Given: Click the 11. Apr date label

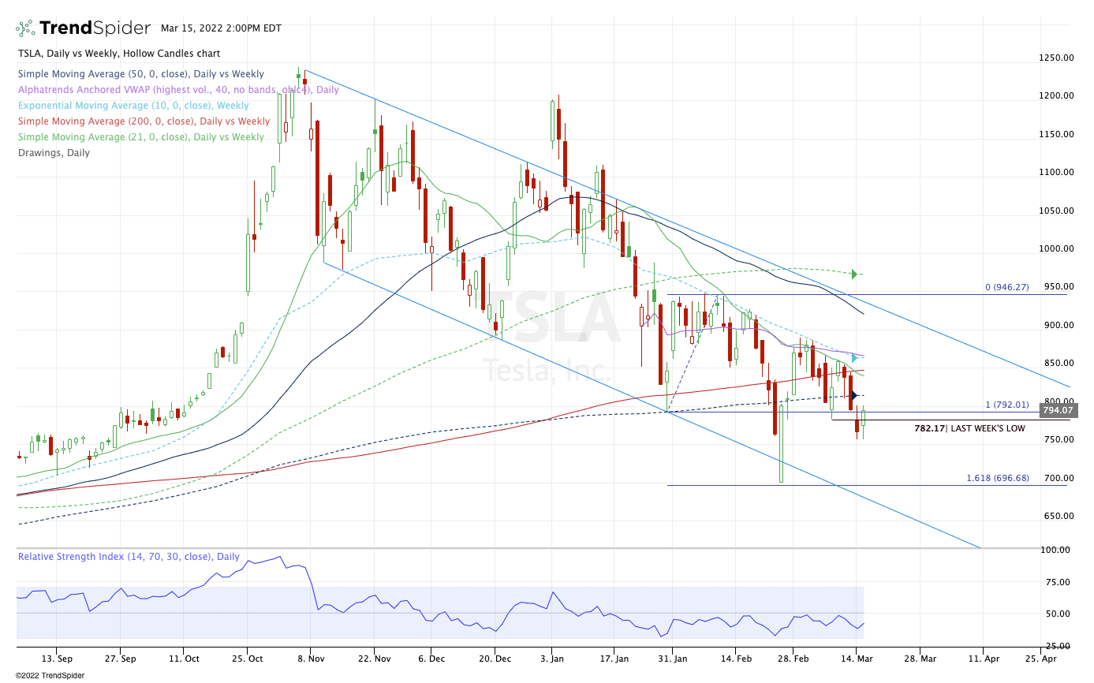Looking at the screenshot, I should pos(983,658).
